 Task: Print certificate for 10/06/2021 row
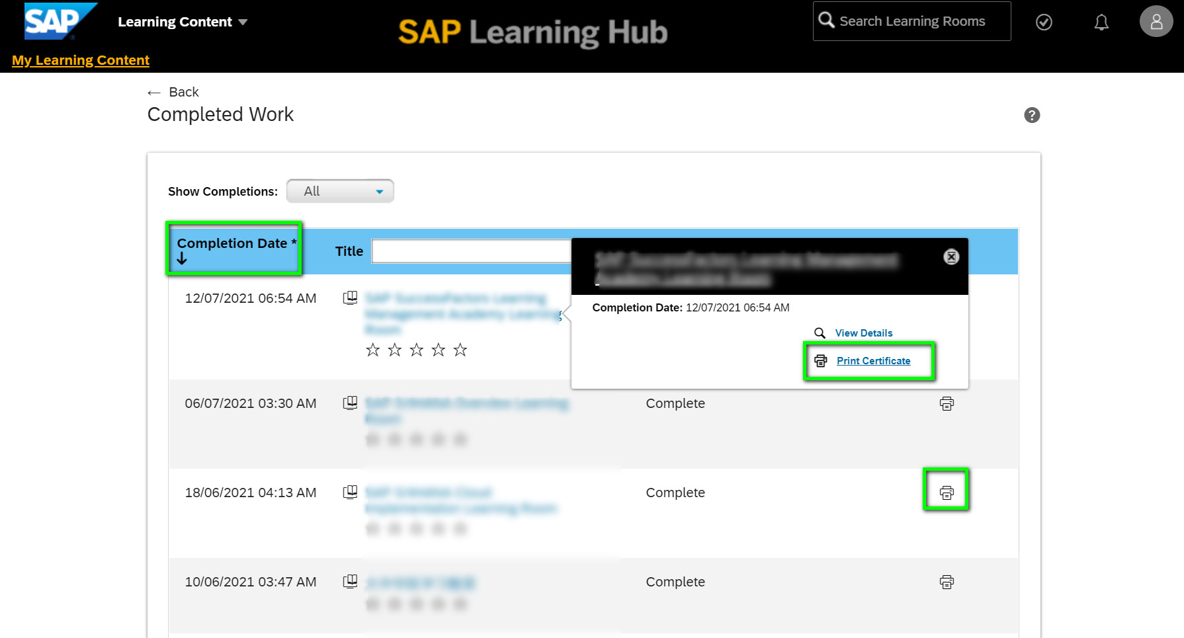[x=947, y=582]
